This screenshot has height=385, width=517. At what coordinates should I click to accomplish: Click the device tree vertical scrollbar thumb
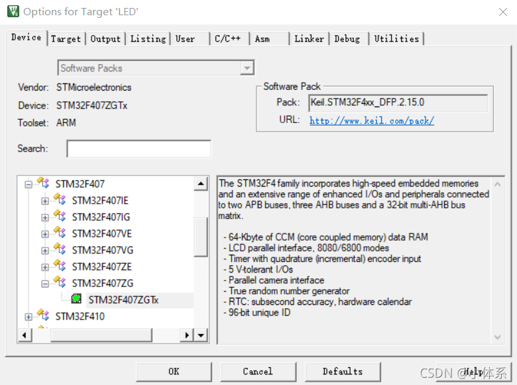point(200,237)
